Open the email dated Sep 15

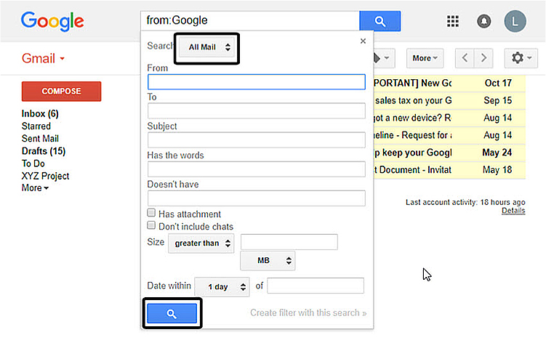(x=449, y=100)
